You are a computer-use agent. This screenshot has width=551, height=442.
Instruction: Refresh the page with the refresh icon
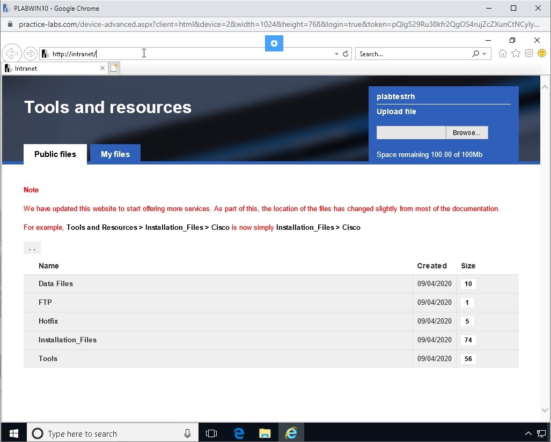[345, 54]
